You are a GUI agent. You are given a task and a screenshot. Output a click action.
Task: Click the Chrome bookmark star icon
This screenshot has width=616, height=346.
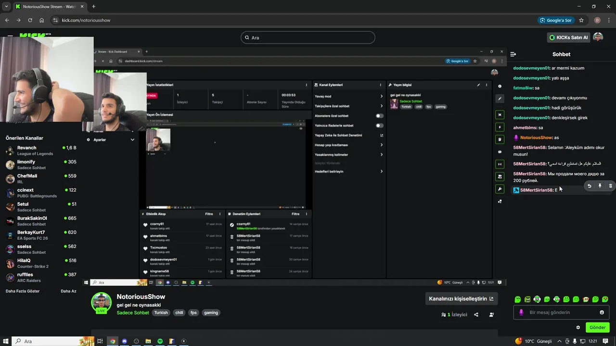581,20
